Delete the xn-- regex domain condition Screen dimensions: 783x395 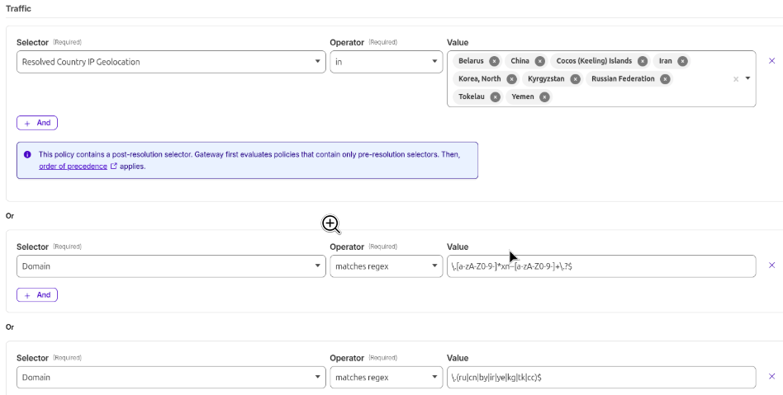771,266
